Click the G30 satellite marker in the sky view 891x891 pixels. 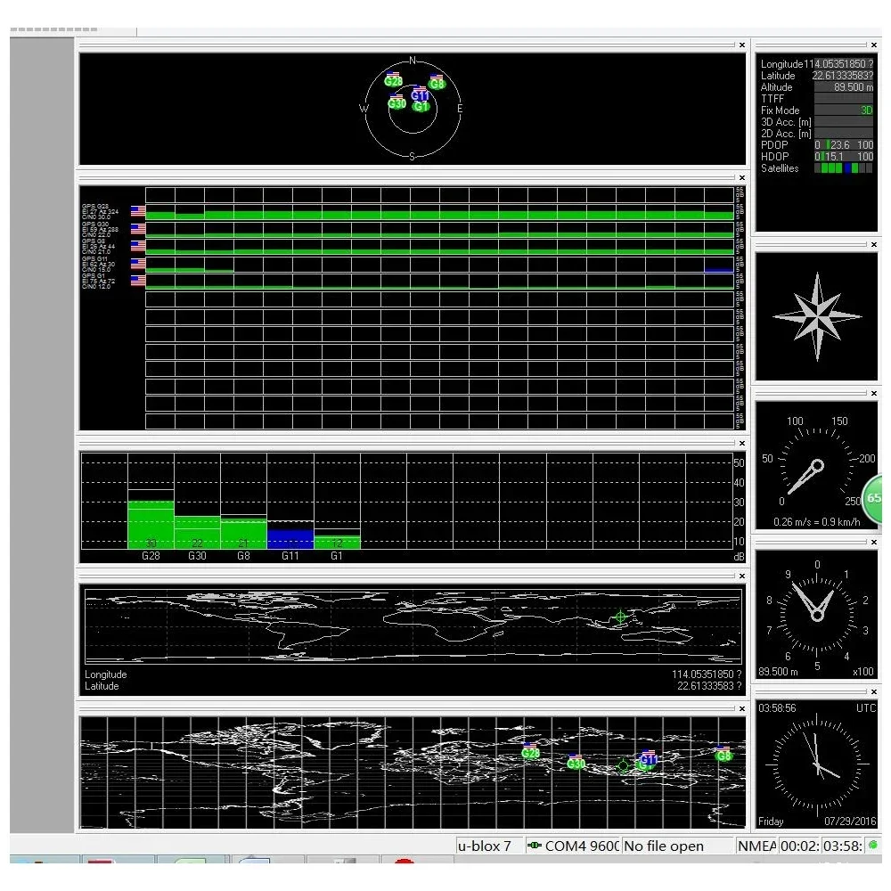397,103
